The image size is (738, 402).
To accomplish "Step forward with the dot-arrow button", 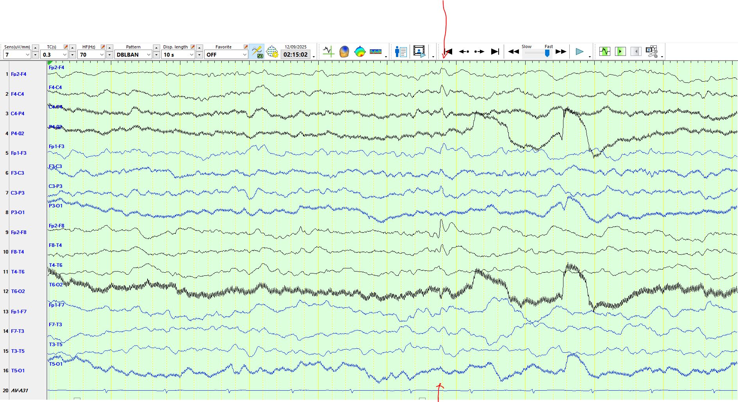I will tap(479, 52).
